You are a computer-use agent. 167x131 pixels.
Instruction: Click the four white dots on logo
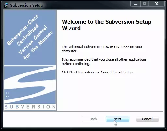[8, 95]
